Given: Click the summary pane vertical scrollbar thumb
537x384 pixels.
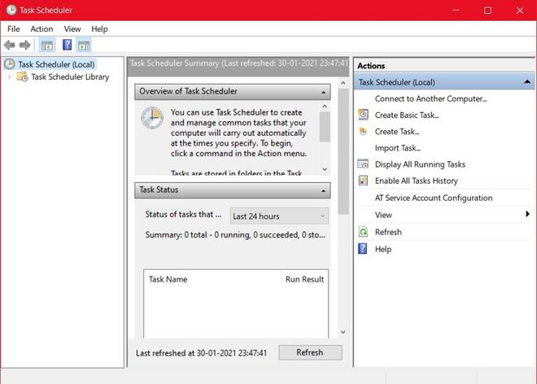Looking at the screenshot, I should pos(343,151).
